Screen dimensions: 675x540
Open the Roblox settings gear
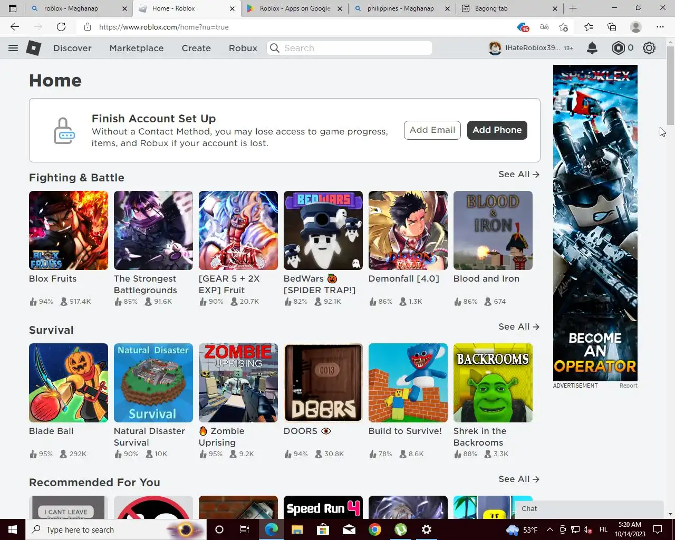(649, 48)
